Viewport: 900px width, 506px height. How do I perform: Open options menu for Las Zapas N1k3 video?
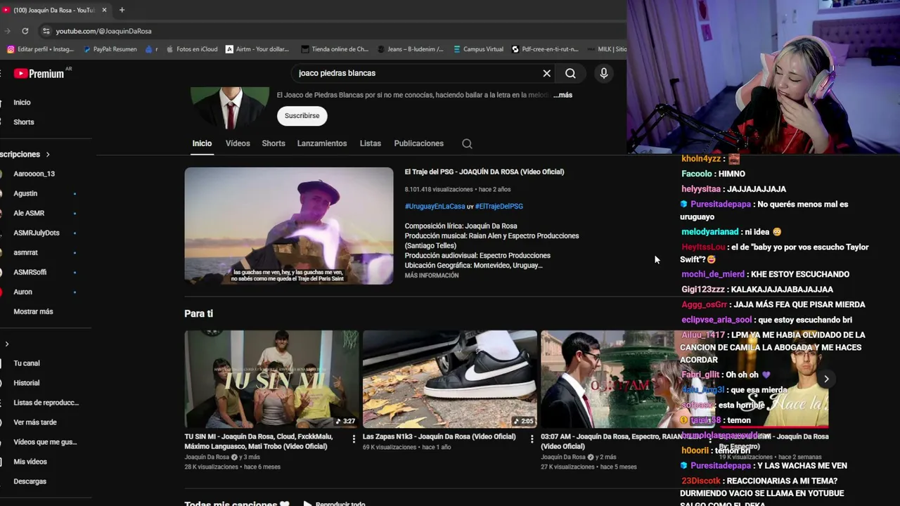(x=532, y=439)
